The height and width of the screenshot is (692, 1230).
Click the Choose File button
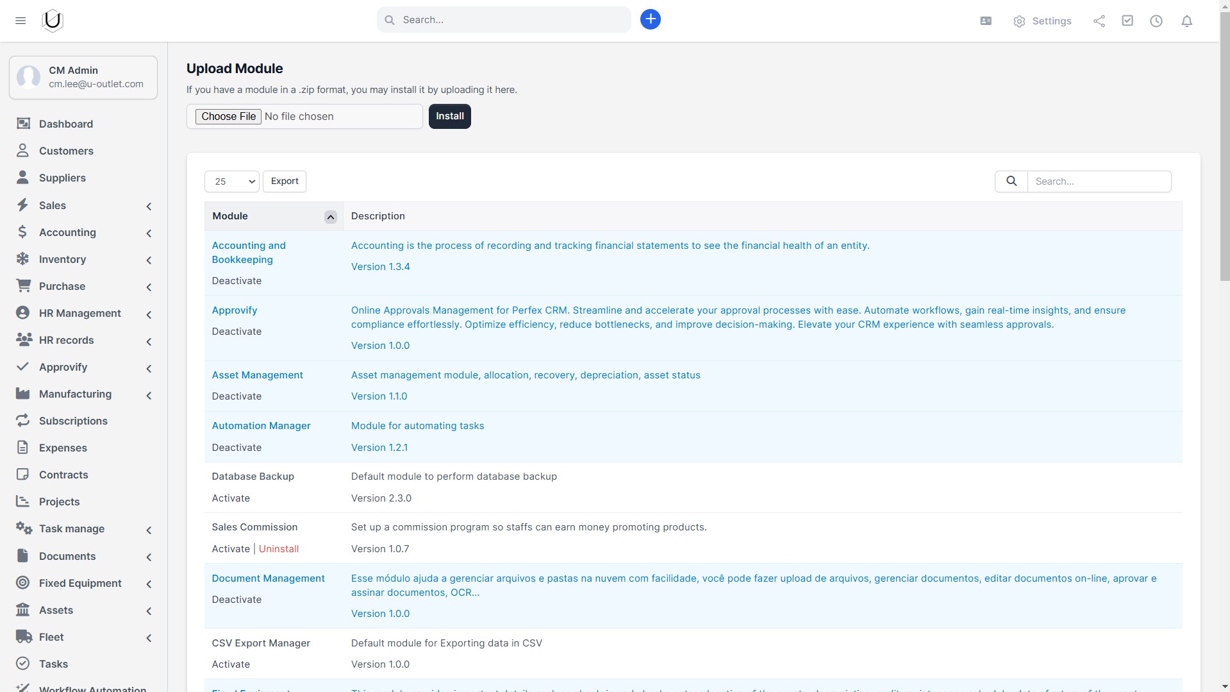point(228,117)
